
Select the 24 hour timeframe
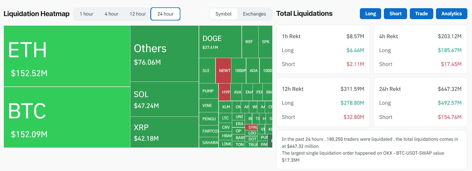pyautogui.click(x=165, y=14)
